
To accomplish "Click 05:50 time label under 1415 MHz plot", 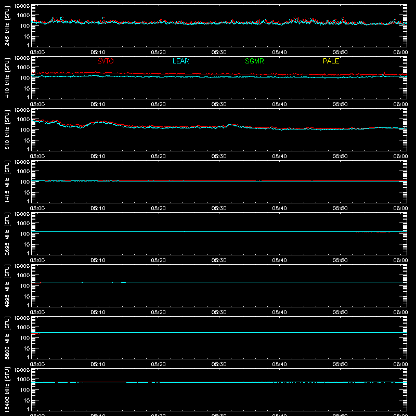I will click(x=340, y=209).
